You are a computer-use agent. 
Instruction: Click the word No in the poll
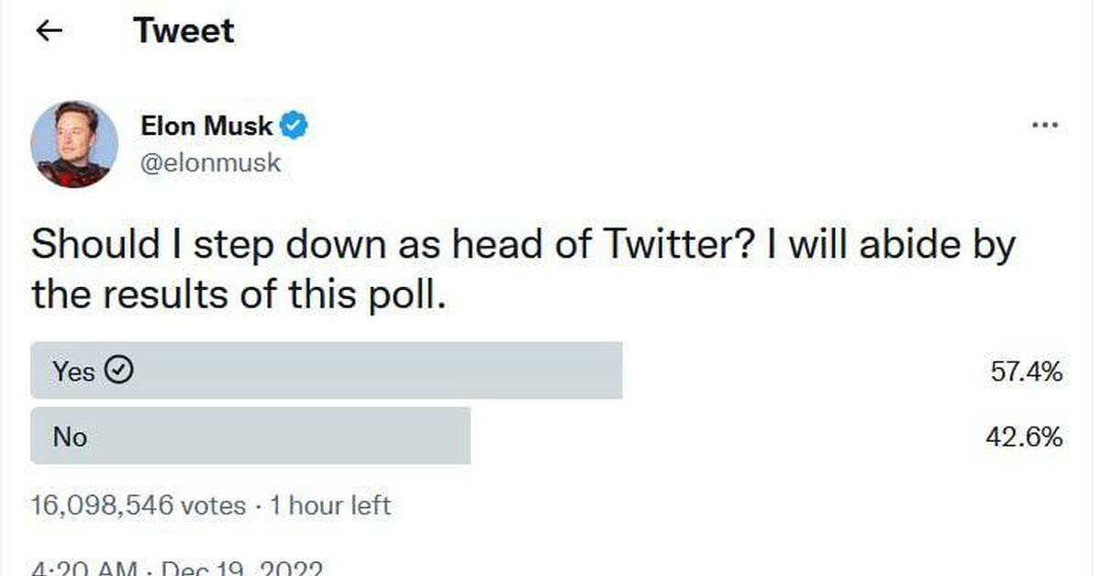[70, 438]
